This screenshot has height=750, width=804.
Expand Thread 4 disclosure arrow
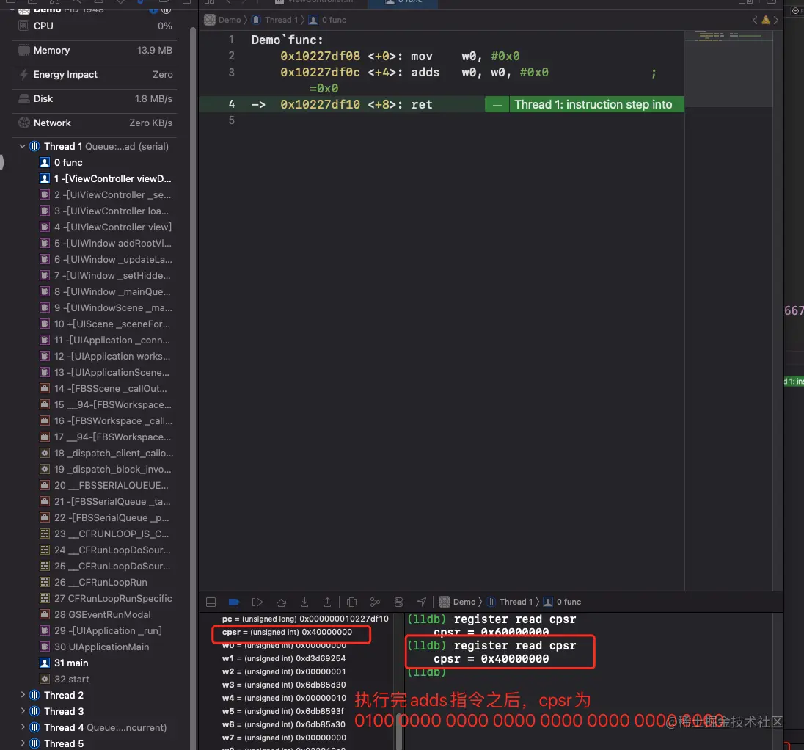pyautogui.click(x=22, y=727)
